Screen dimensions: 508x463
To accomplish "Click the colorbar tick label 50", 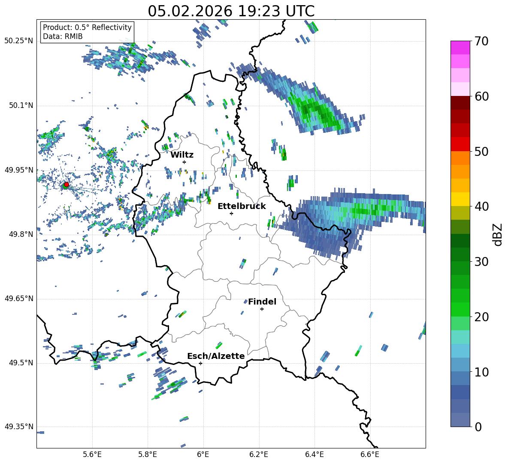I will pos(481,152).
